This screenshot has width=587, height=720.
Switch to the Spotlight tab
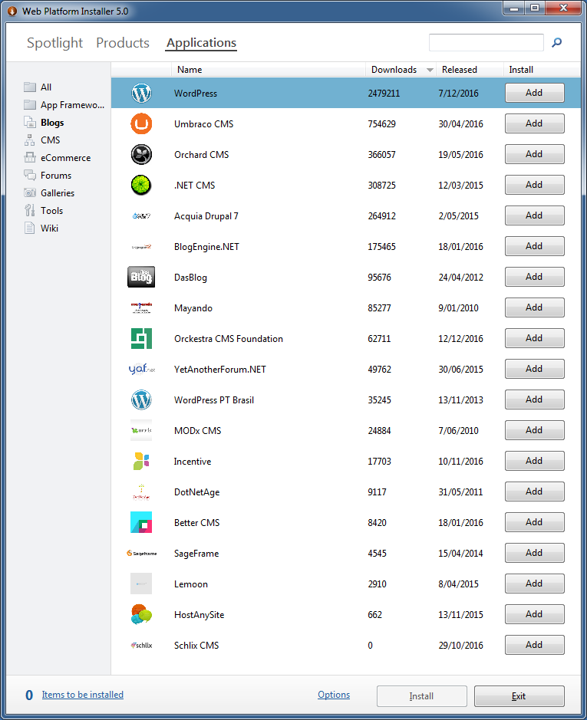click(x=54, y=43)
